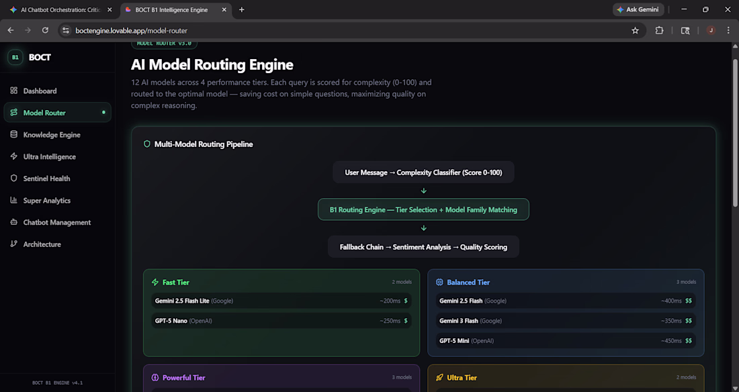Click the Super Analytics bar chart icon
The width and height of the screenshot is (739, 392).
pyautogui.click(x=13, y=200)
